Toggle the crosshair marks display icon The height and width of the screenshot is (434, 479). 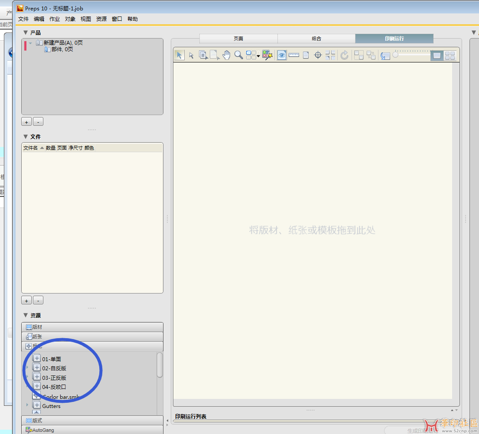(318, 55)
